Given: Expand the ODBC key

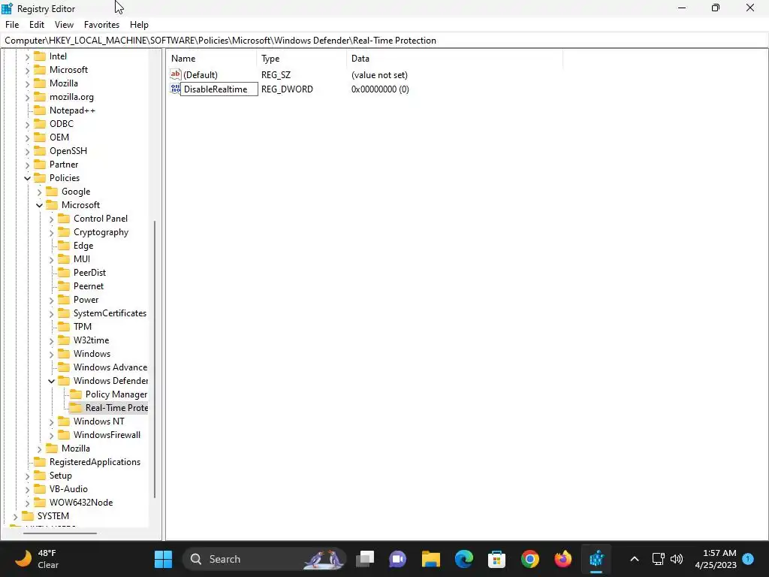Looking at the screenshot, I should [28, 125].
